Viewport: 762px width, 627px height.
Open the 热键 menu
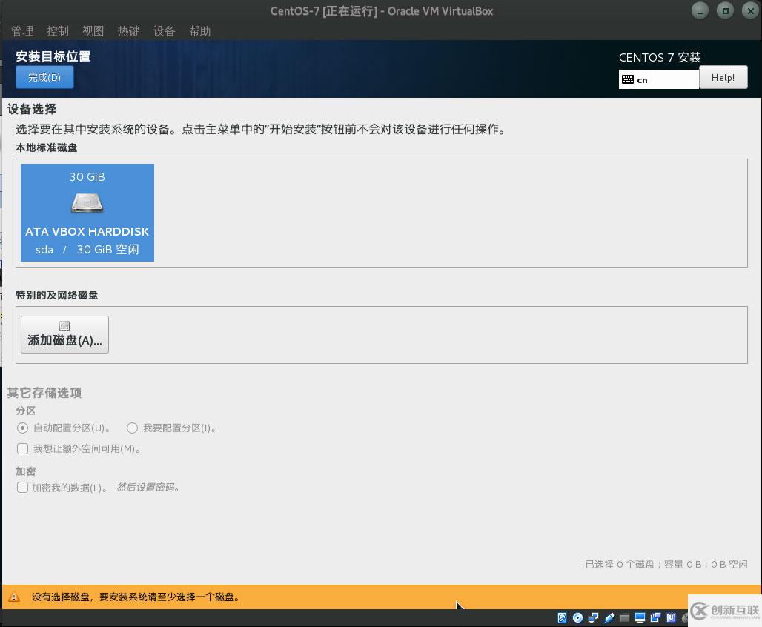tap(129, 31)
